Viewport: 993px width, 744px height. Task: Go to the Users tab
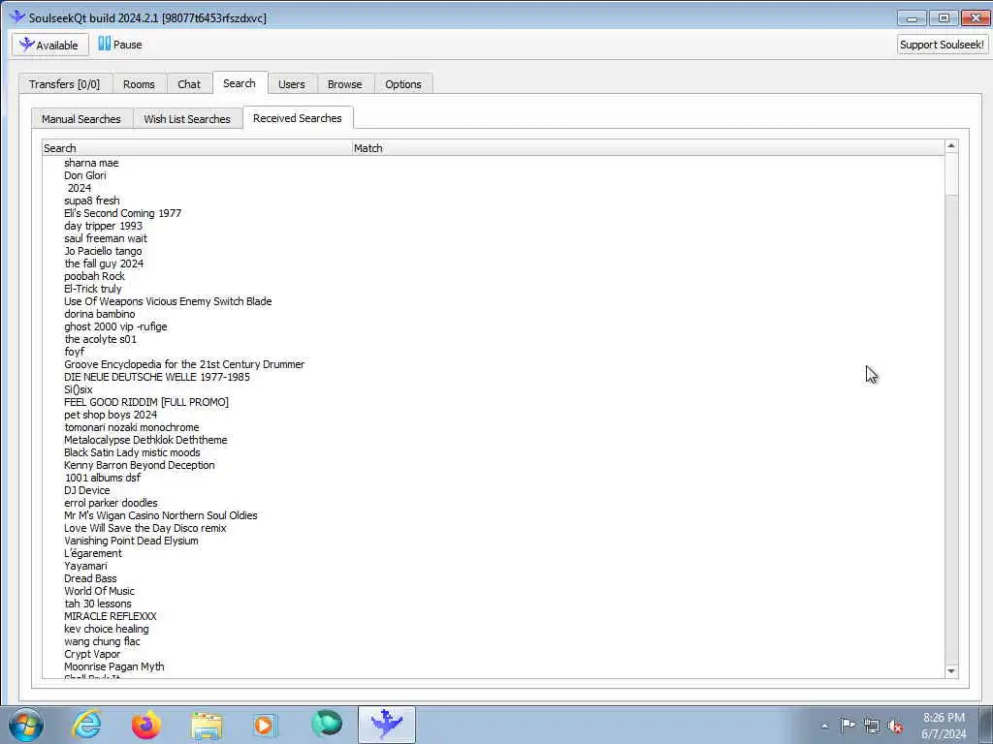click(x=291, y=84)
